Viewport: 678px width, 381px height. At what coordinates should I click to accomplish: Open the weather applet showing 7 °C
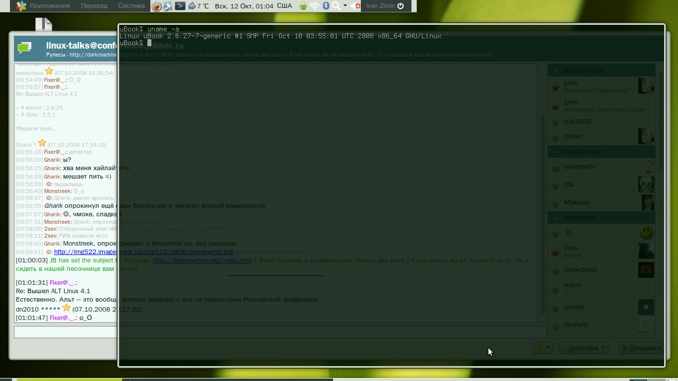198,6
